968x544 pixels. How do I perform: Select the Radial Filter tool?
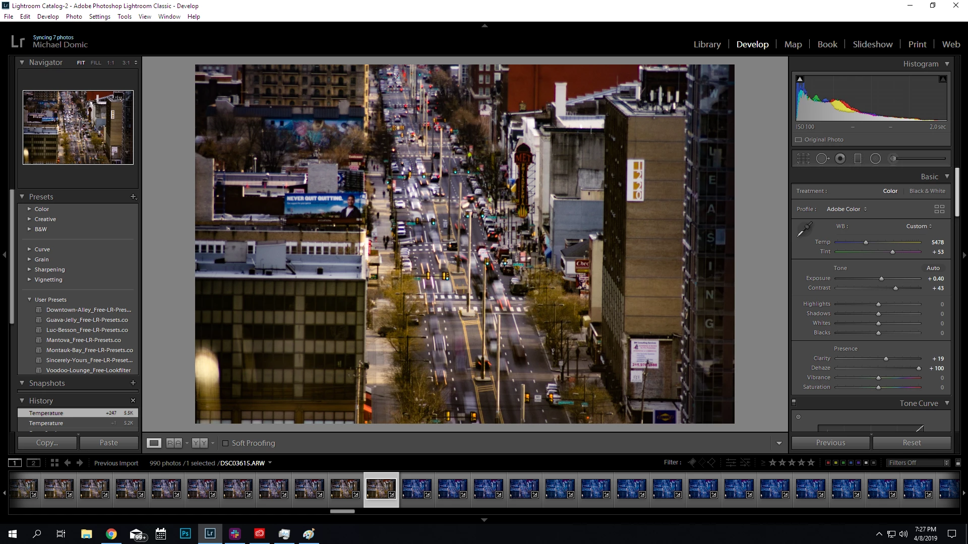tap(876, 159)
